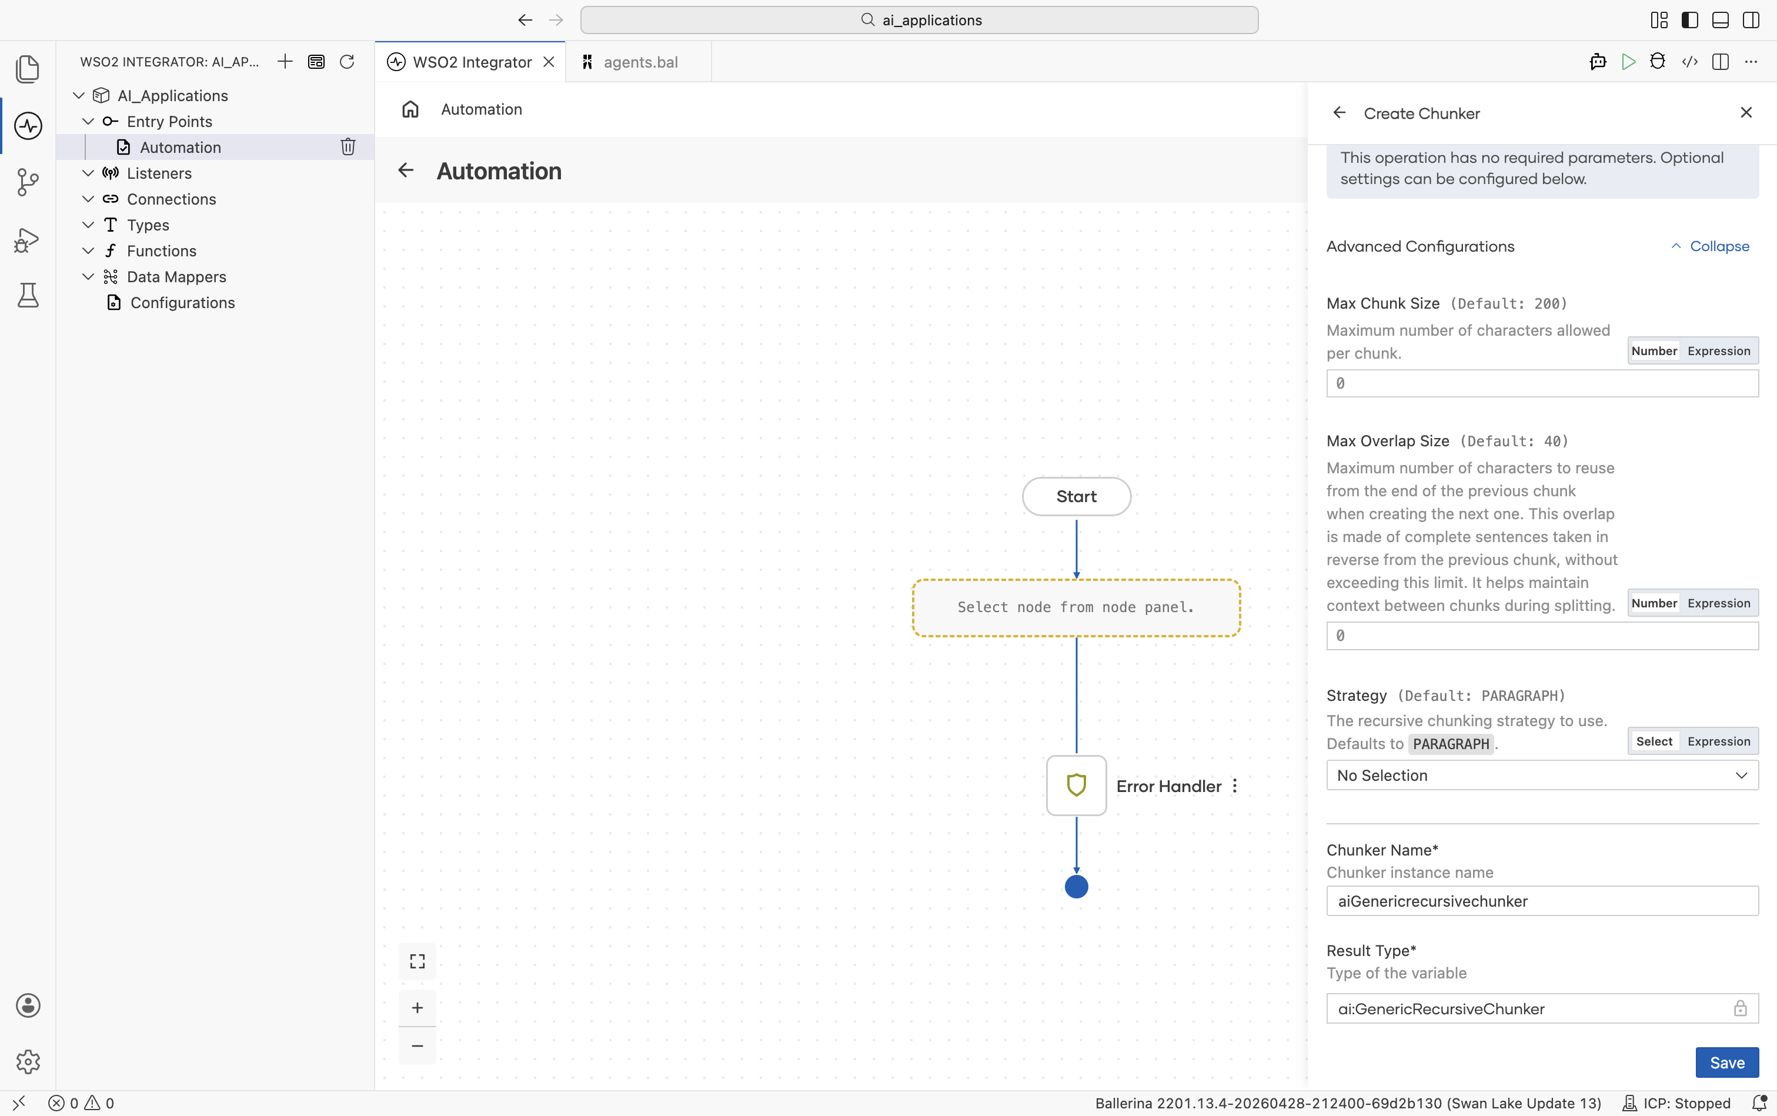Click the debug bug icon in editor toolbar
The height and width of the screenshot is (1116, 1777).
click(1658, 61)
